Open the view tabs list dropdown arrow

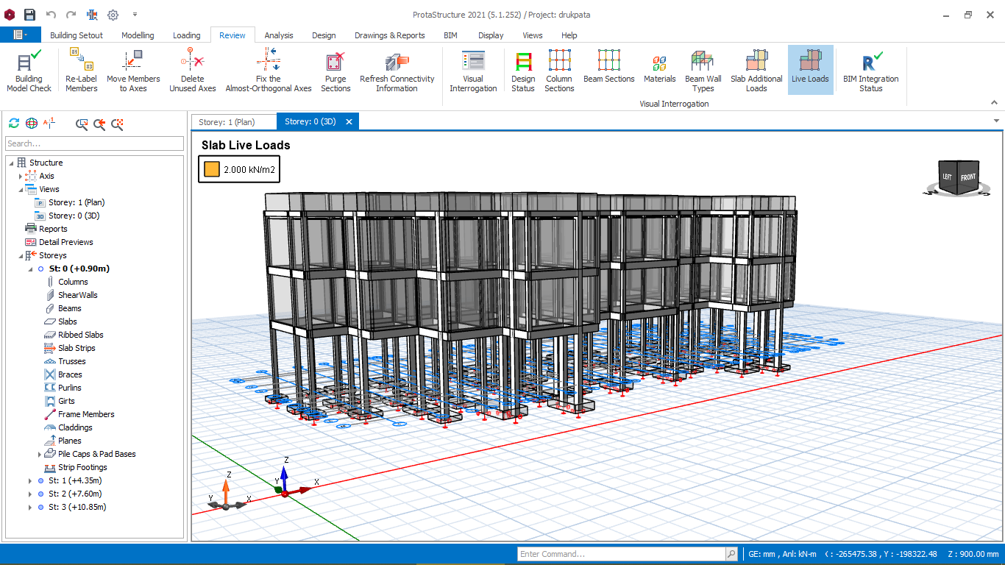(996, 121)
